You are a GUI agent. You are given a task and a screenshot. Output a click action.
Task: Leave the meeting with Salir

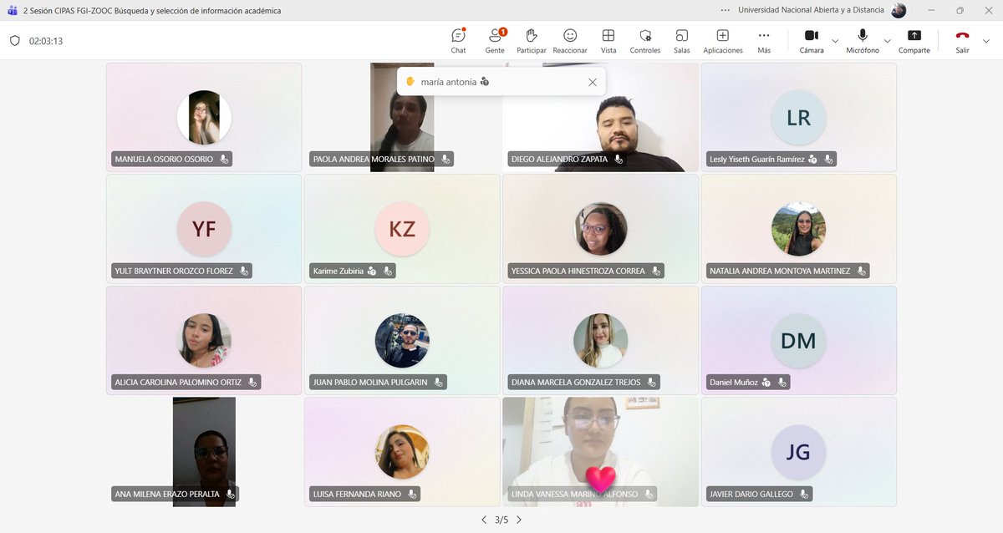[x=963, y=40]
